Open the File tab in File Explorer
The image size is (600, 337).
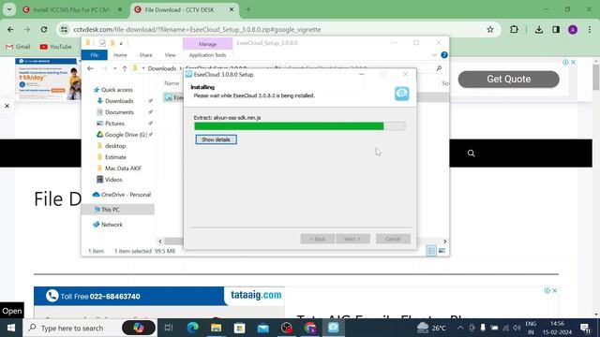click(x=94, y=55)
